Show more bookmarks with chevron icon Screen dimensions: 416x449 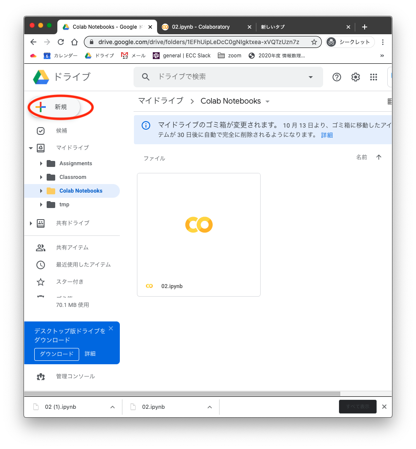(382, 56)
